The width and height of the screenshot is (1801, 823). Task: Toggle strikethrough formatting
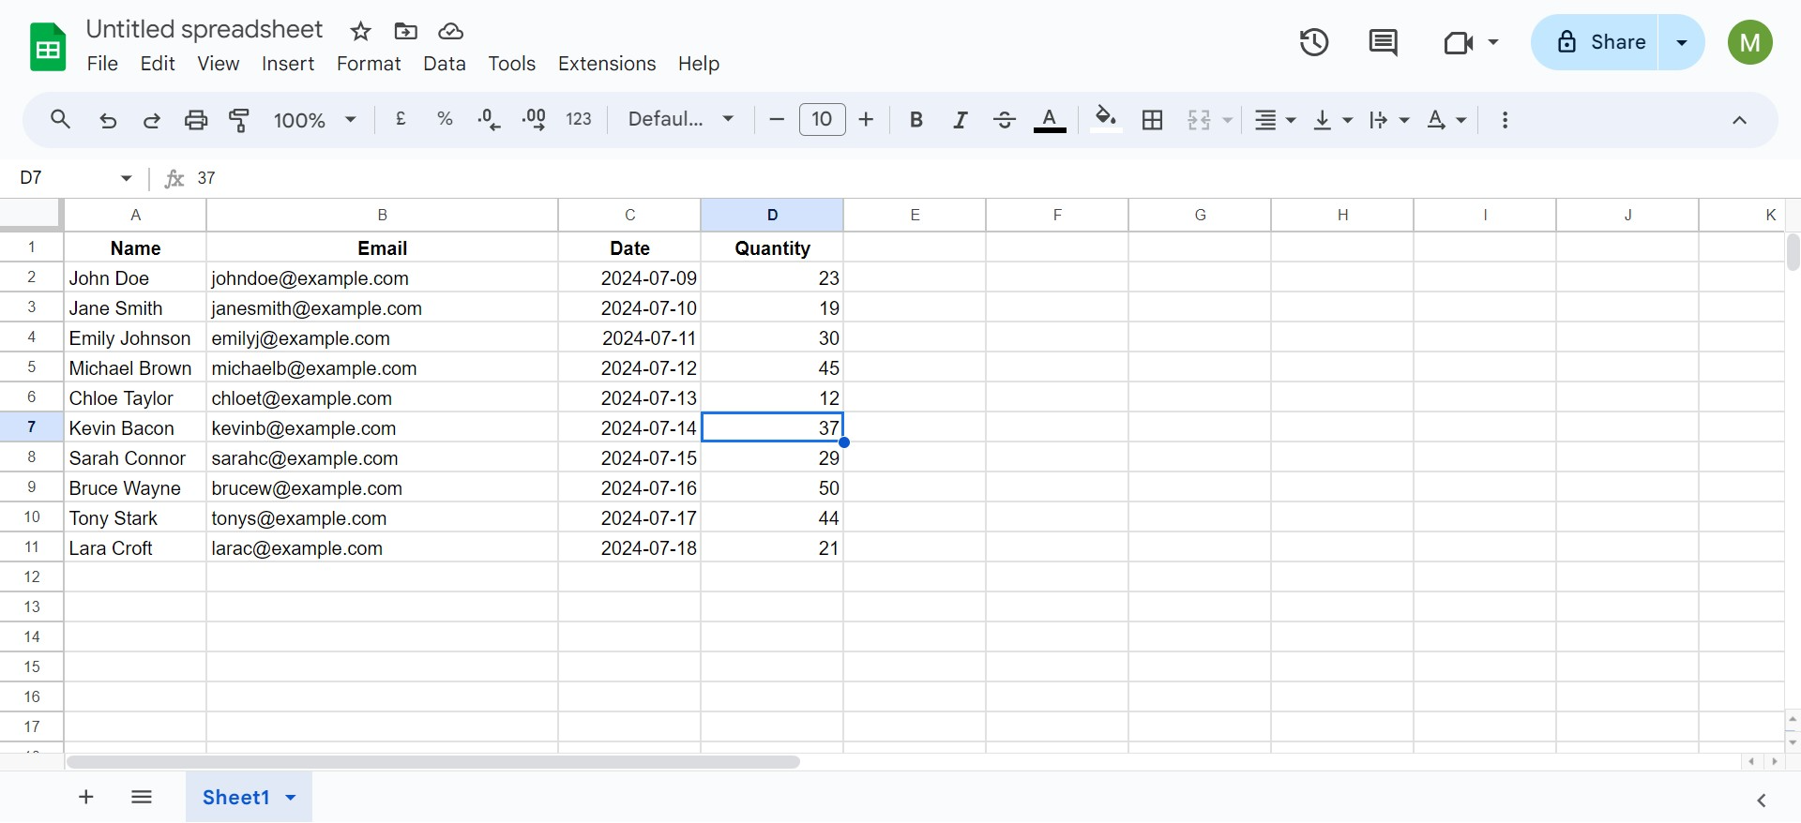[x=1005, y=120]
